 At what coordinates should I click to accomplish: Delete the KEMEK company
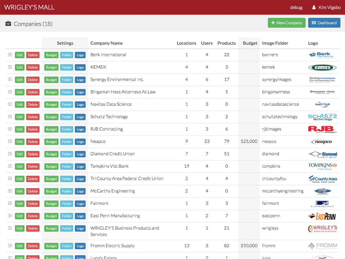(x=33, y=67)
